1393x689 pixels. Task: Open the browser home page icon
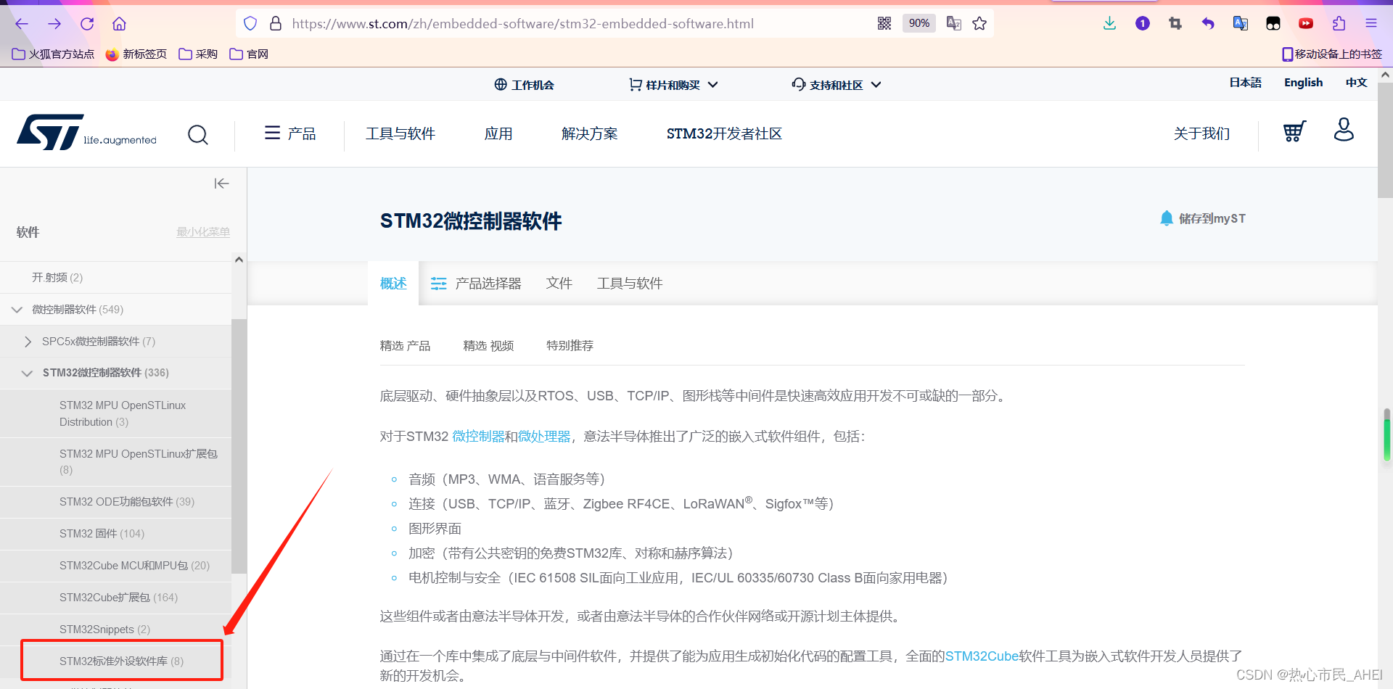(120, 24)
